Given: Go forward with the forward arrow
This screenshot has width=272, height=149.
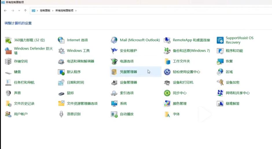Looking at the screenshot, I should point(13,11).
